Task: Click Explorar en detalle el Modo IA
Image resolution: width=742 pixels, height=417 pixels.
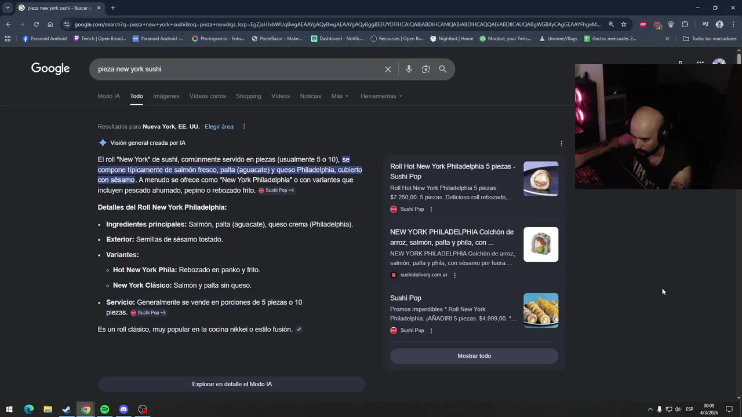Action: click(x=232, y=384)
